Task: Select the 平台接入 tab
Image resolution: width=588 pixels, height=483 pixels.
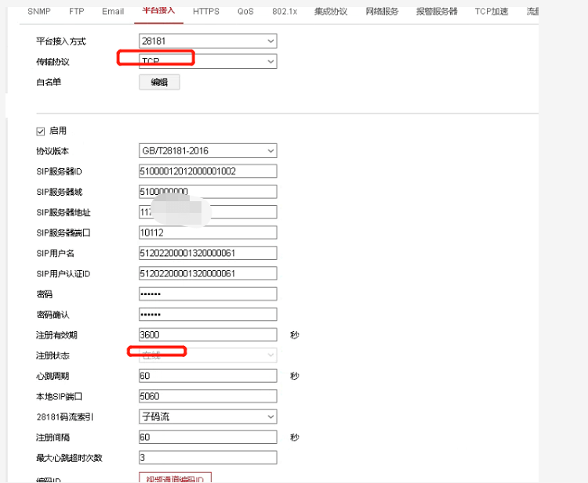Action: (x=158, y=11)
